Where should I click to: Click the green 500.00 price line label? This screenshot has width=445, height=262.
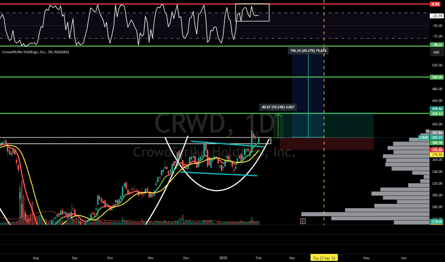436,77
